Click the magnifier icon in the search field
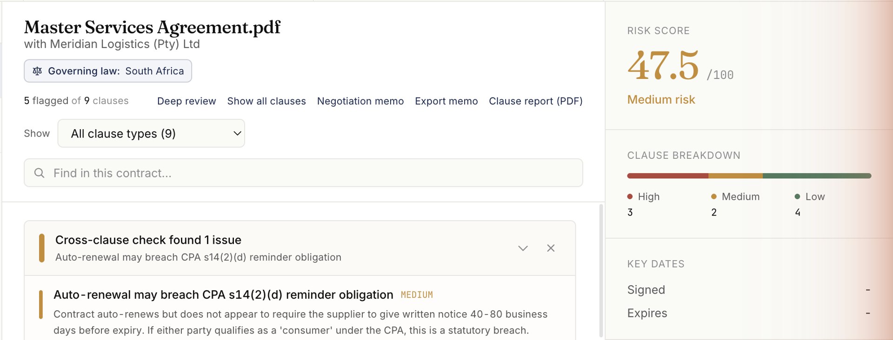 tap(40, 173)
